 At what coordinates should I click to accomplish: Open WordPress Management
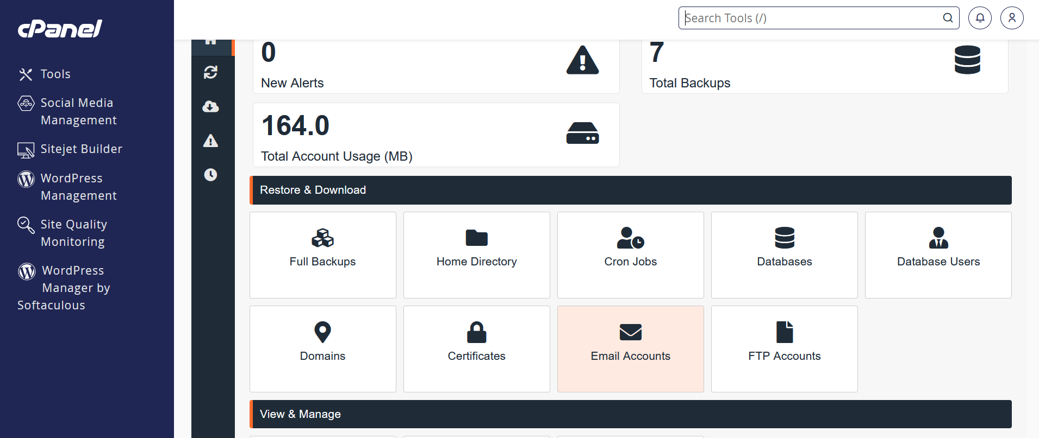tap(79, 187)
